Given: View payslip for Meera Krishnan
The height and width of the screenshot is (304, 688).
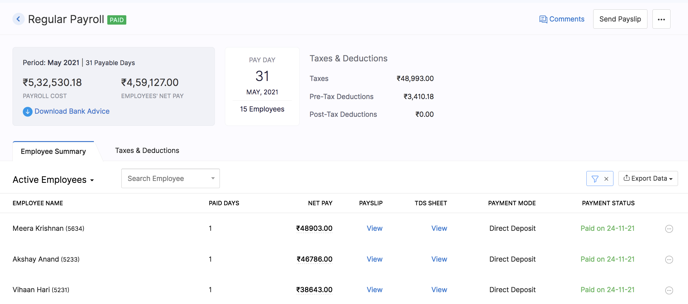Looking at the screenshot, I should [374, 228].
